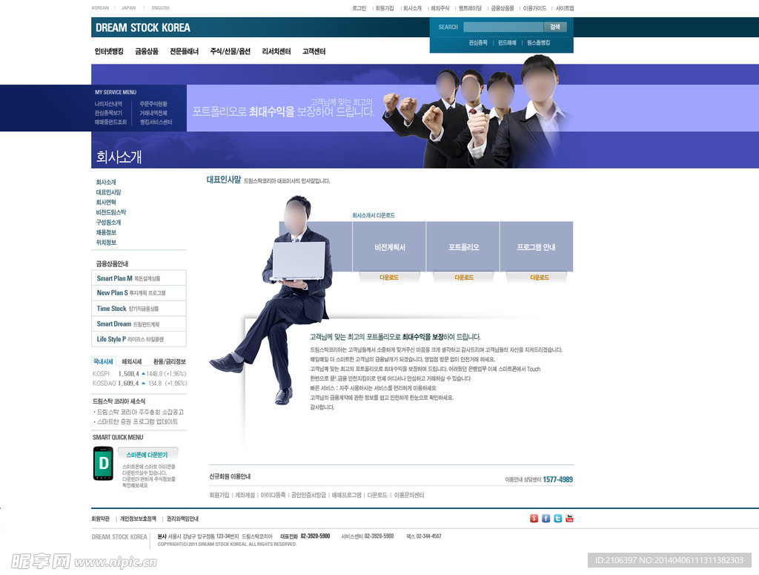The image size is (759, 575).
Task: Download the 프로그램 안내 file
Action: pyautogui.click(x=540, y=277)
